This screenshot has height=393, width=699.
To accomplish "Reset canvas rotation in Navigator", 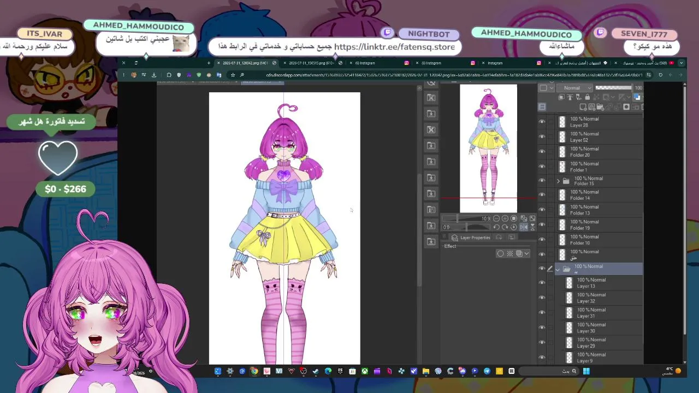I will click(x=514, y=227).
